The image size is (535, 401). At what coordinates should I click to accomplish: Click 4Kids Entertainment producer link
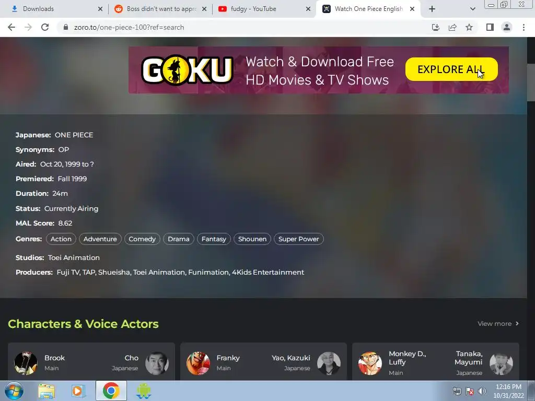[x=268, y=273]
